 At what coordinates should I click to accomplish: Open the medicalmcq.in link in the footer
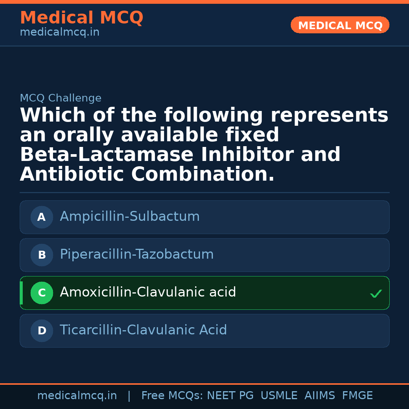point(77,396)
